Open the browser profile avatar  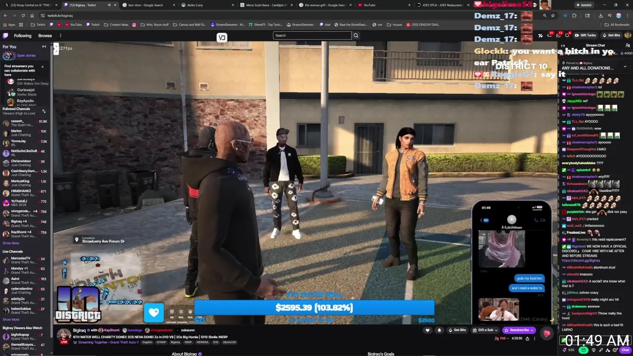coord(618,15)
